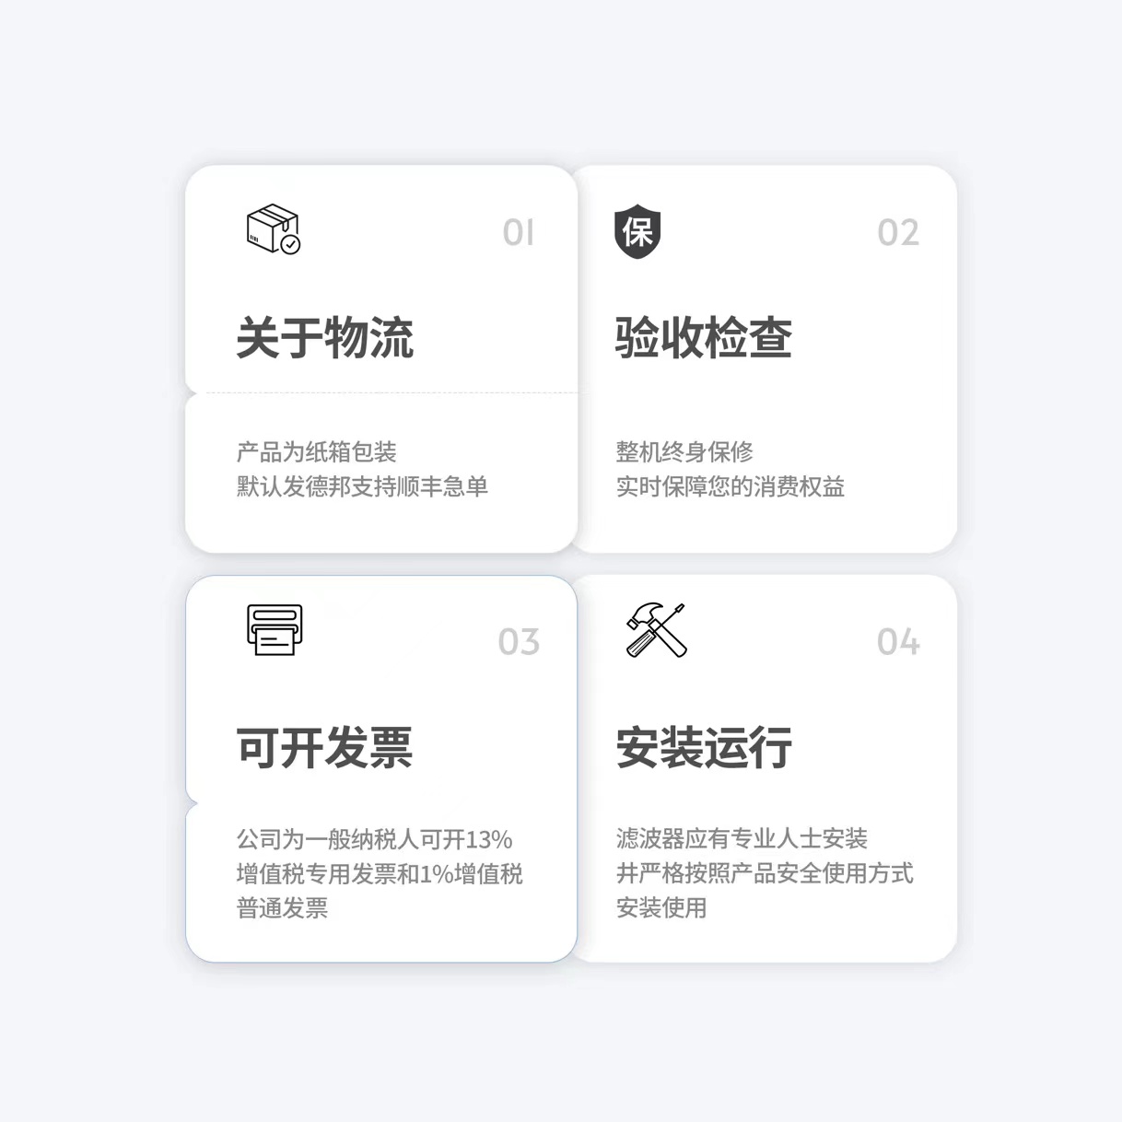
Task: Select the 03 number label
Action: tap(519, 642)
